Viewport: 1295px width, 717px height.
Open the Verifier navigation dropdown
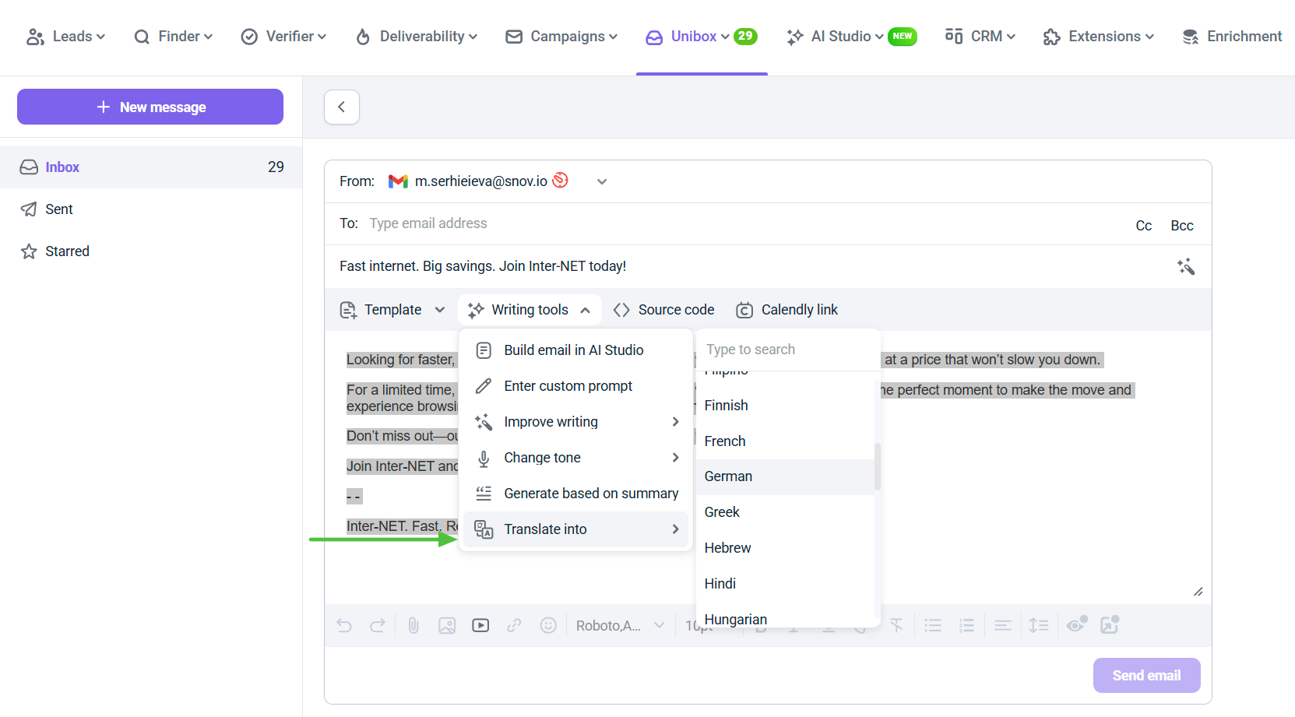pyautogui.click(x=283, y=37)
